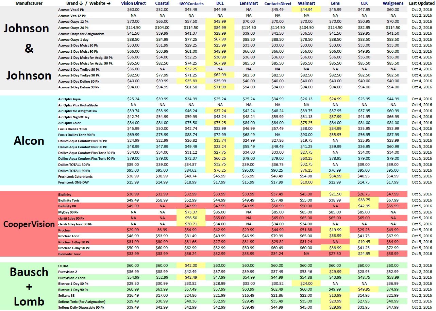Image resolution: width=436 pixels, height=311 pixels.
Task: Select the FreshLook Colorblends row label
Action: [76, 176]
